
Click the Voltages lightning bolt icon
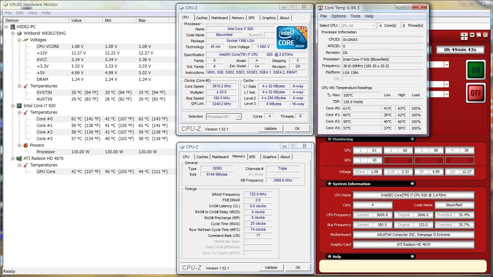point(26,40)
